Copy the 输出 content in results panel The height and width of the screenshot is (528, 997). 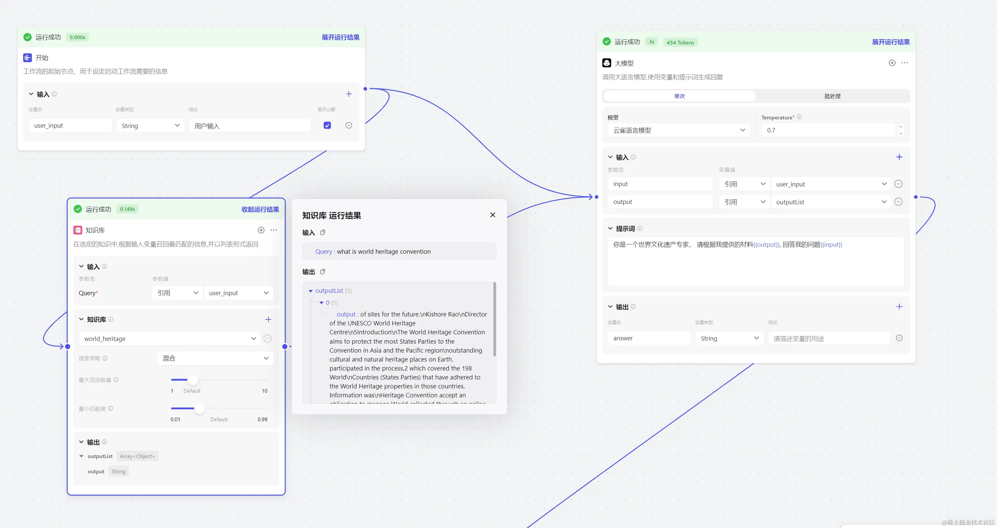[322, 272]
